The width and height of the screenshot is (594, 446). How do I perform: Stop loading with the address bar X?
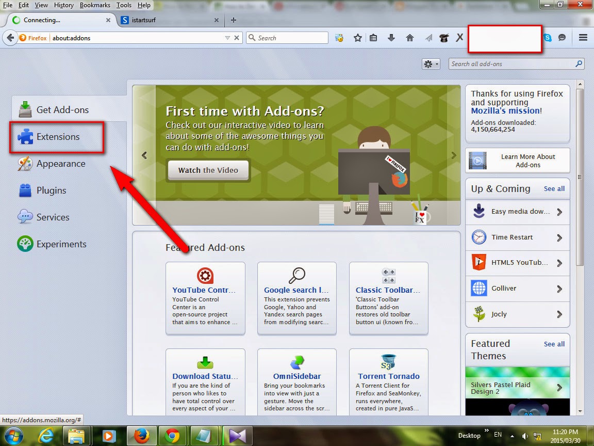pyautogui.click(x=236, y=38)
